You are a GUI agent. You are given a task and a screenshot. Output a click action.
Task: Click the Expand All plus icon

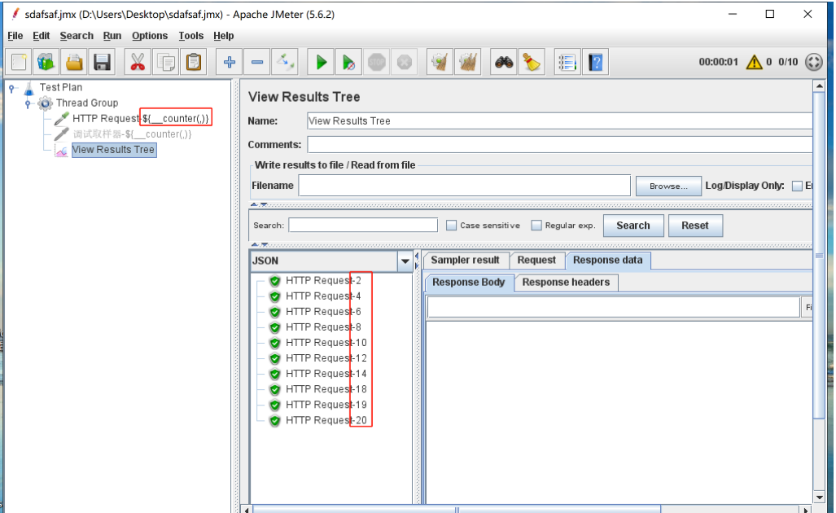pyautogui.click(x=230, y=63)
